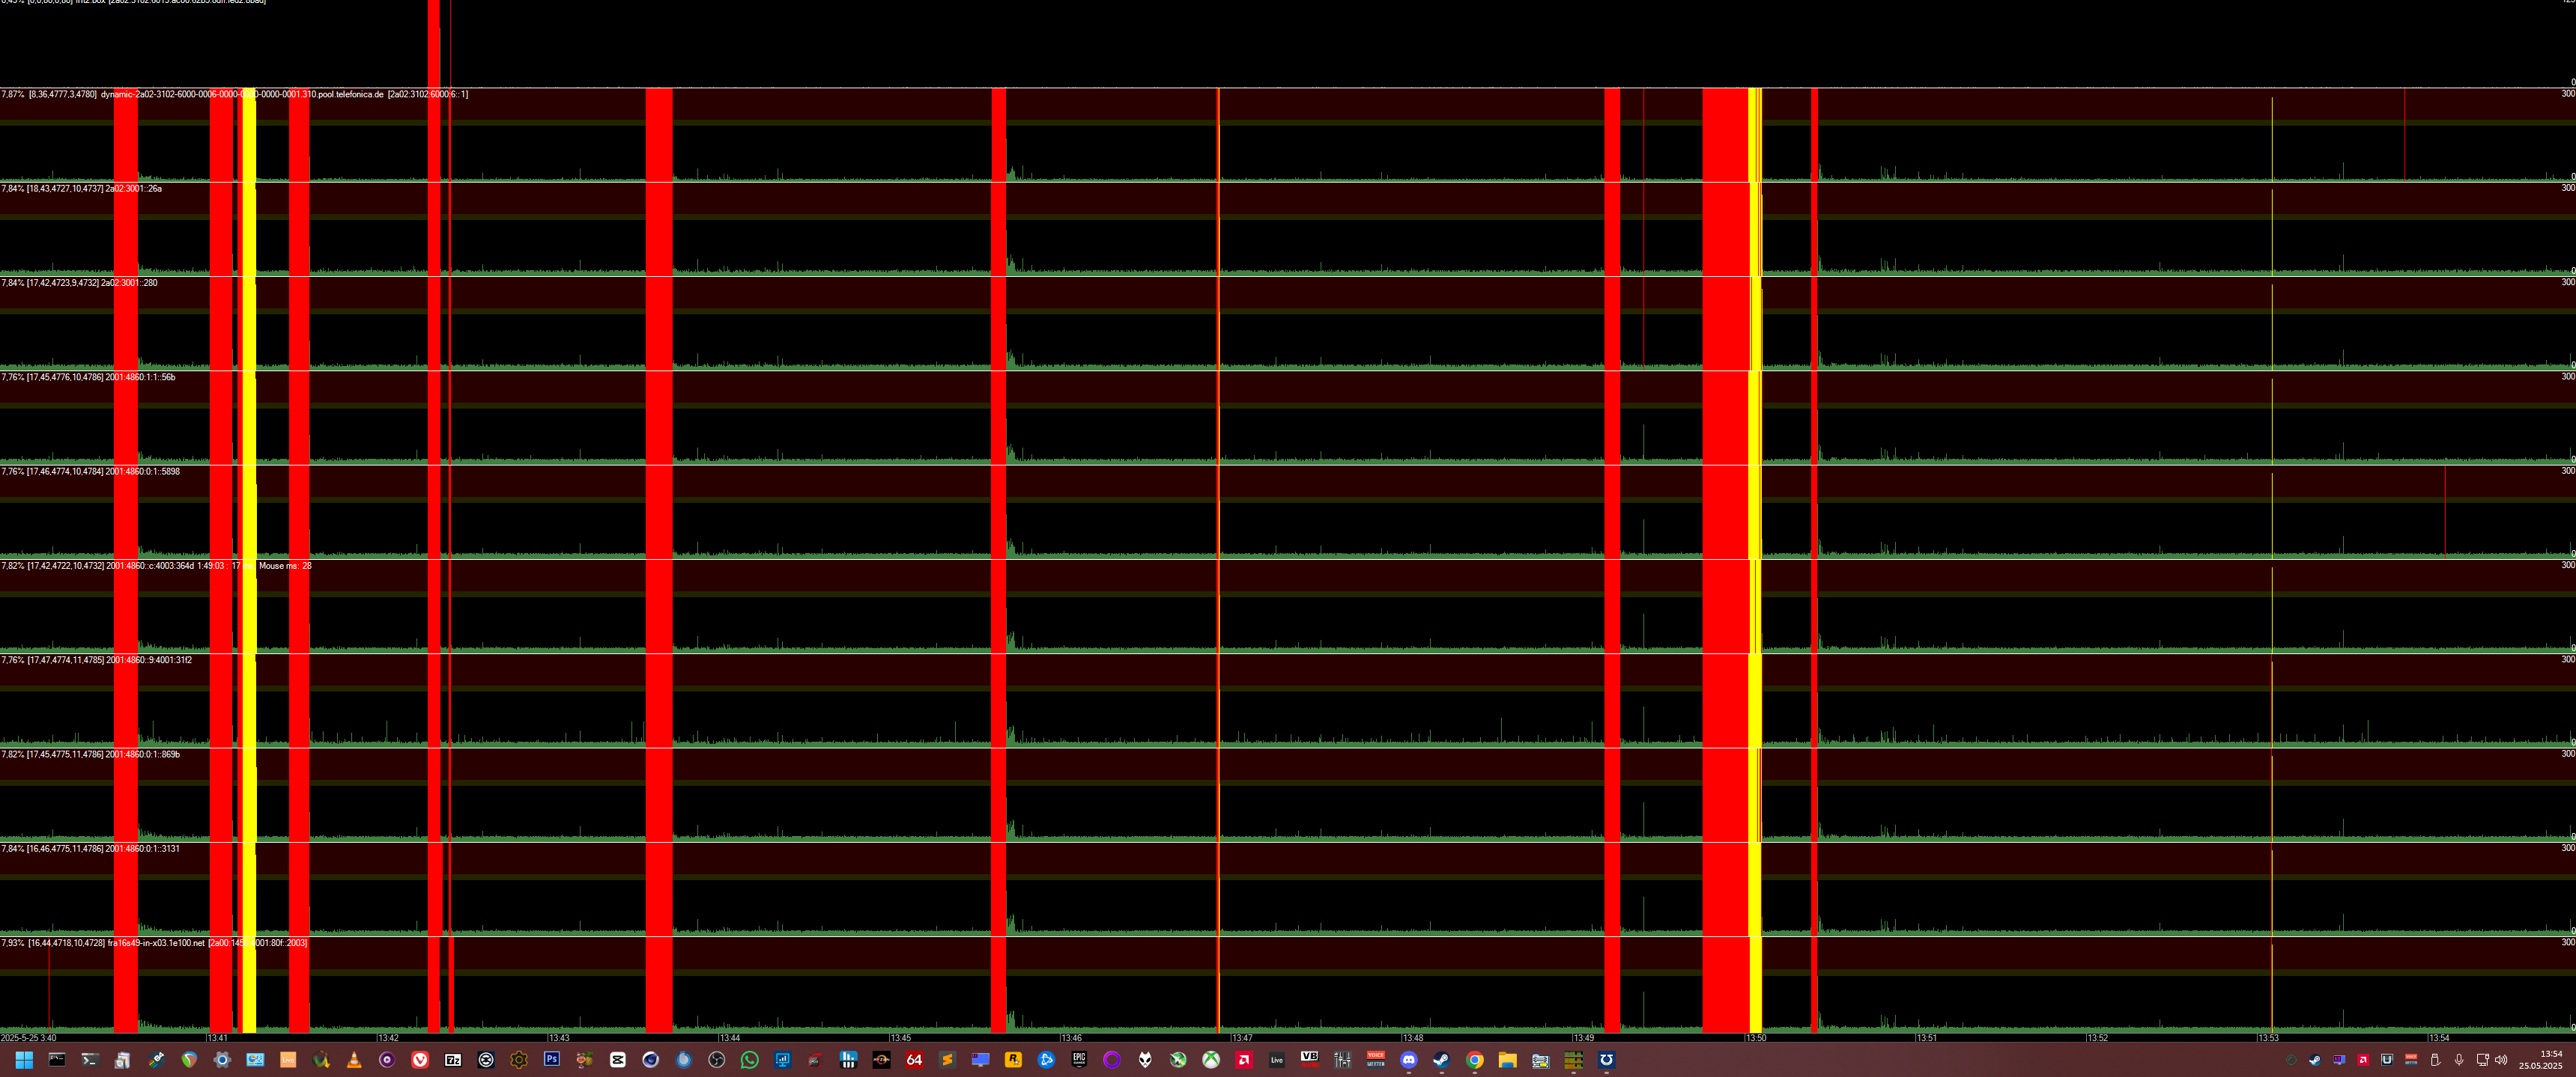This screenshot has width=2576, height=1077.
Task: Open File Explorer from taskbar
Action: click(x=1507, y=1060)
